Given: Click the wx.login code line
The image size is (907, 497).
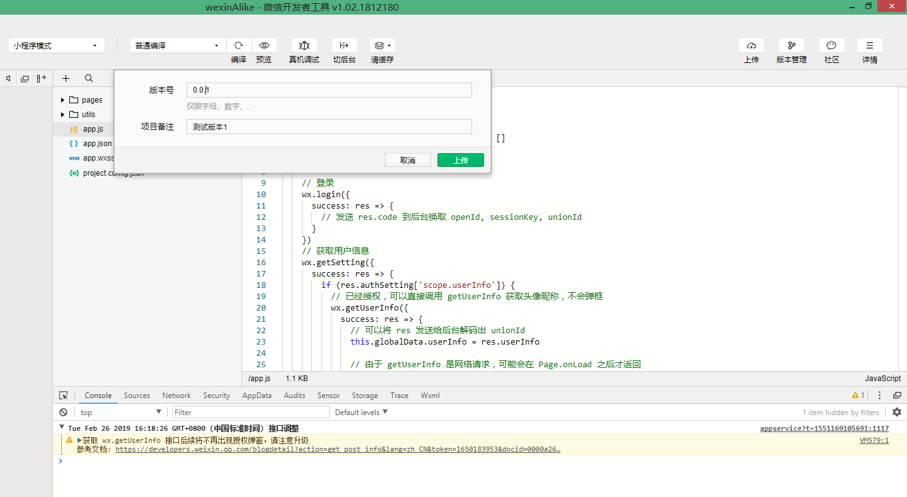Looking at the screenshot, I should tap(325, 195).
